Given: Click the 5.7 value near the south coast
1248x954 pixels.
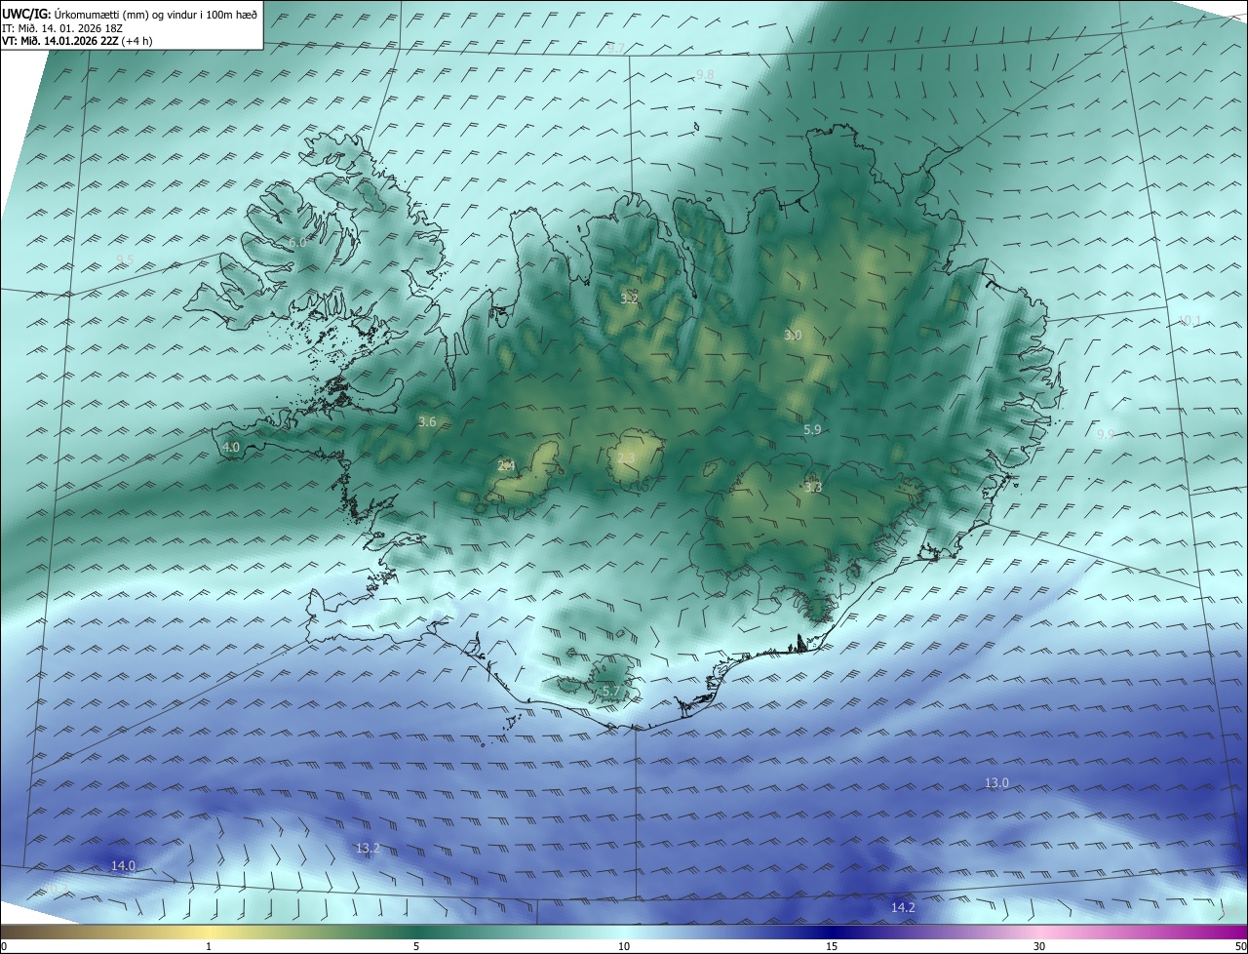Looking at the screenshot, I should click(x=611, y=692).
